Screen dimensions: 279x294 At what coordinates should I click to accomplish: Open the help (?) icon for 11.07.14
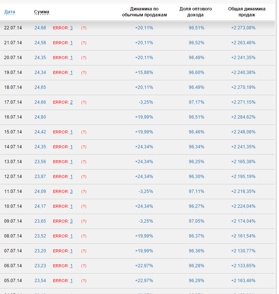click(x=84, y=191)
